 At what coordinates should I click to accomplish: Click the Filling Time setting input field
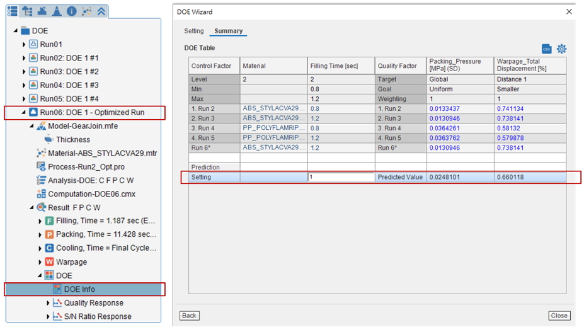click(341, 177)
